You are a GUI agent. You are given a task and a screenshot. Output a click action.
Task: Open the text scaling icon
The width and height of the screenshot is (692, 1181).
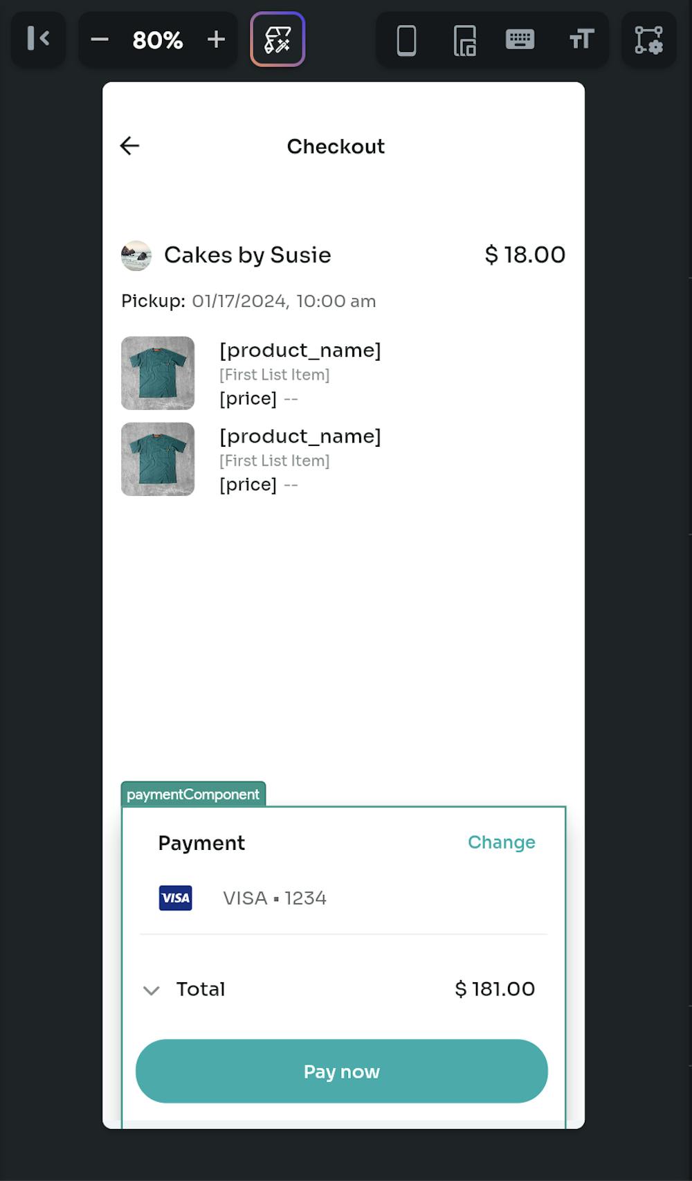[581, 39]
